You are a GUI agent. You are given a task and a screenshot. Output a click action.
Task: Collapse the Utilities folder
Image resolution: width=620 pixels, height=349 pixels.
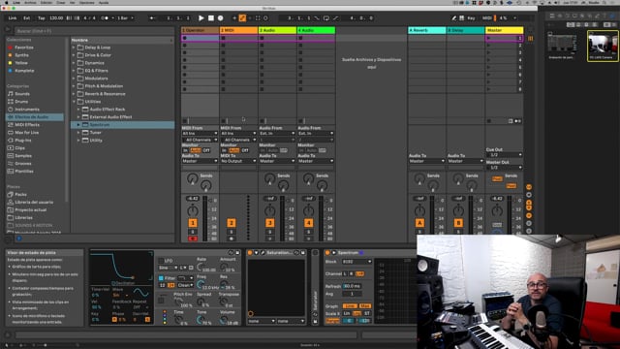tap(74, 102)
